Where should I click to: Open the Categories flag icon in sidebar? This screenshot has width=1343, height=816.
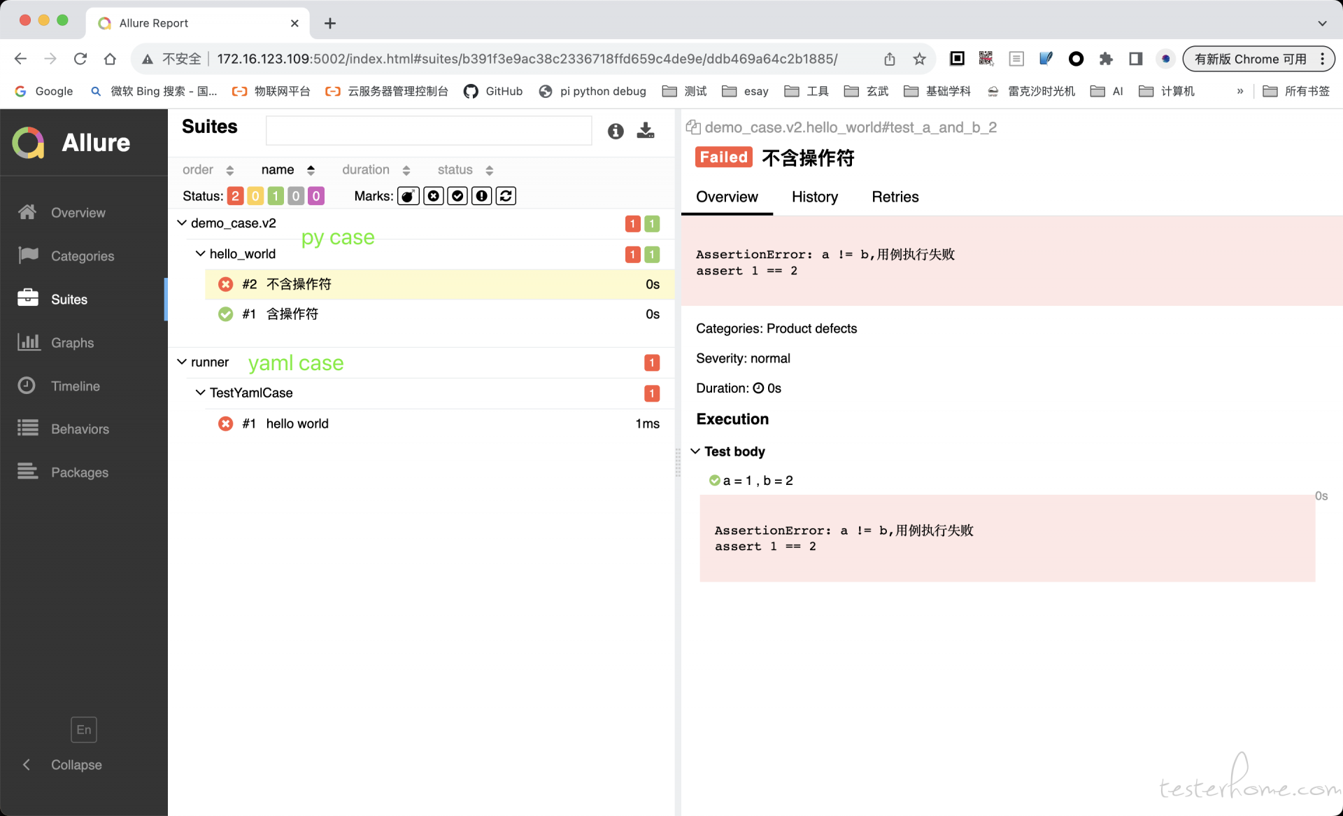click(28, 255)
